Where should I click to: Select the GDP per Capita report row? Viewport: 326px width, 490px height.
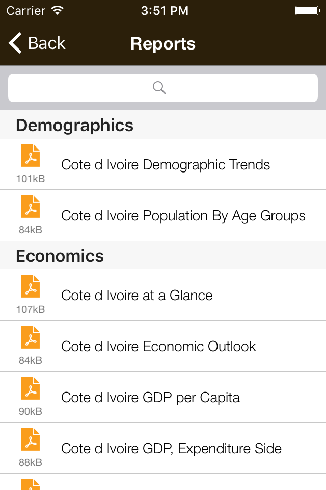point(151,397)
